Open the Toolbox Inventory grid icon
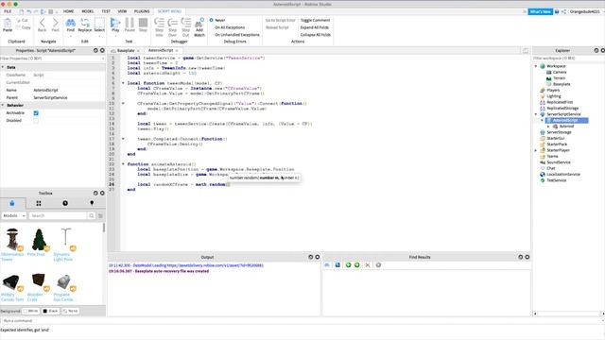The width and height of the screenshot is (605, 340). (39, 203)
